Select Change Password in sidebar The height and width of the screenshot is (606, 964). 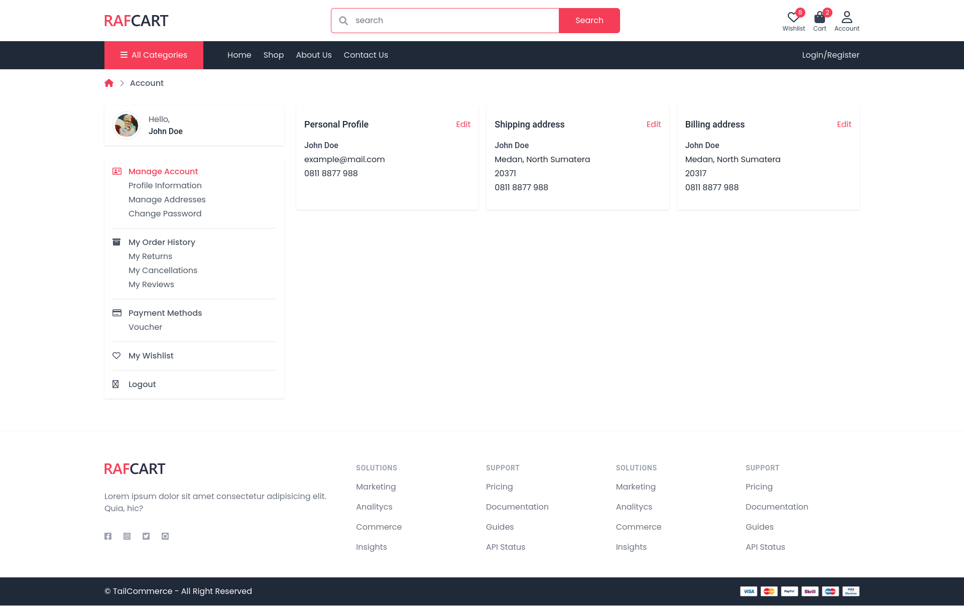165,214
